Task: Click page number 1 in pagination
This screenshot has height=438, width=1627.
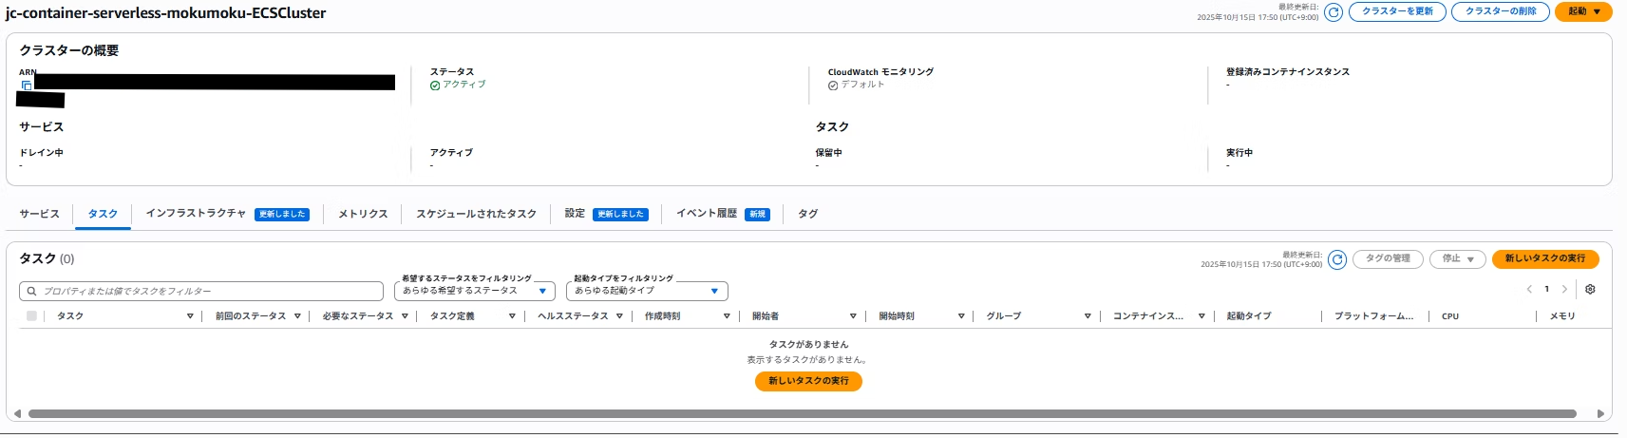Action: pyautogui.click(x=1546, y=289)
